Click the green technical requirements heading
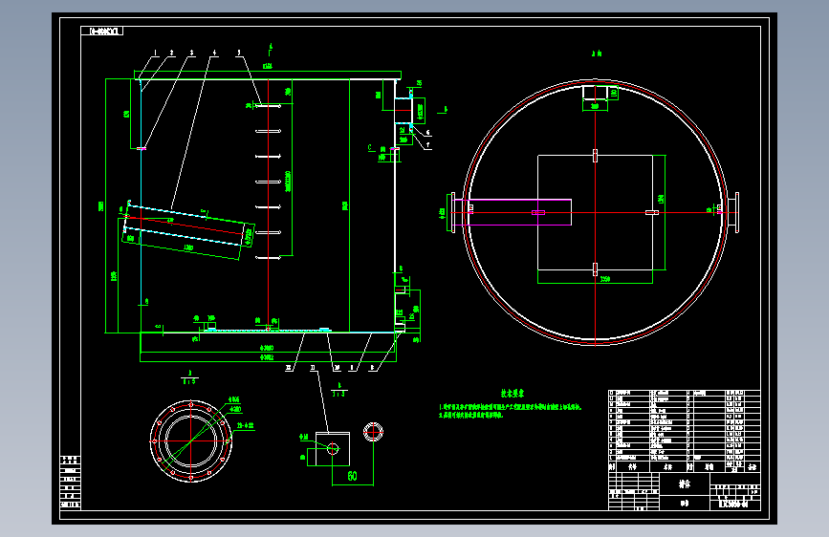This screenshot has width=829, height=537. pos(513,394)
